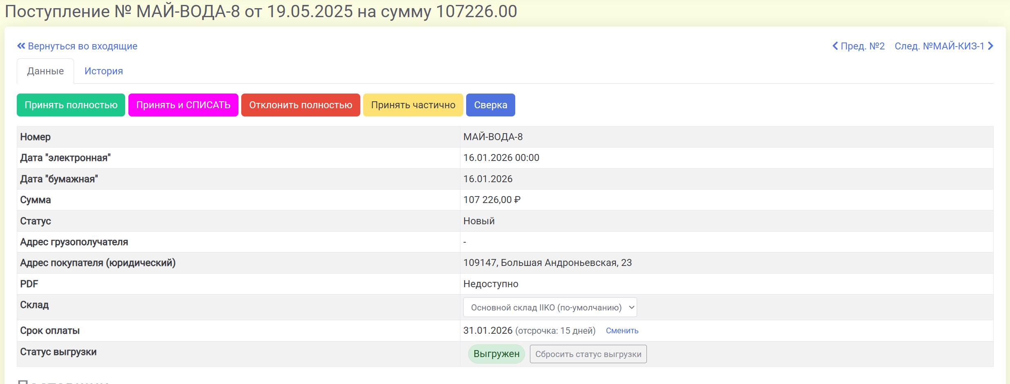1010x384 pixels.
Task: Open next document МАЙ-КИЗ-1
Action: 943,46
